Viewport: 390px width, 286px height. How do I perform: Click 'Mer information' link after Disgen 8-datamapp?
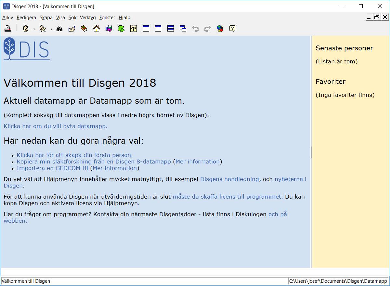(x=198, y=162)
